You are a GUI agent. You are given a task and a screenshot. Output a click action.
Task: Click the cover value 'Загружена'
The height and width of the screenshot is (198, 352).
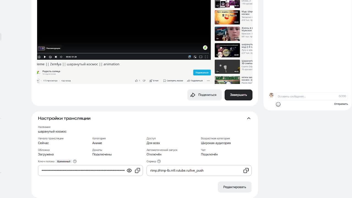(x=46, y=155)
